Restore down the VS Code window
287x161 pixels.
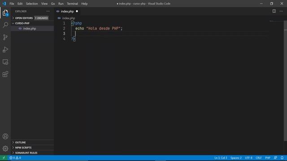pyautogui.click(x=271, y=4)
